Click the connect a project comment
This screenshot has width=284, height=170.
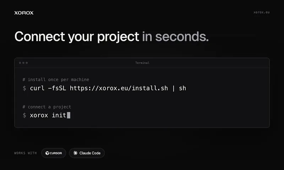coord(47,107)
